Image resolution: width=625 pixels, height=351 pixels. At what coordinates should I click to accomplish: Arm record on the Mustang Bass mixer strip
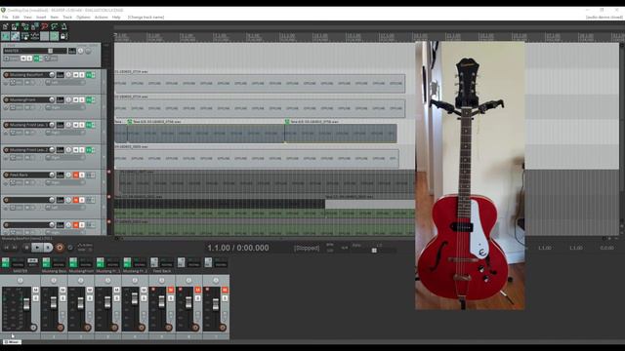click(x=61, y=328)
